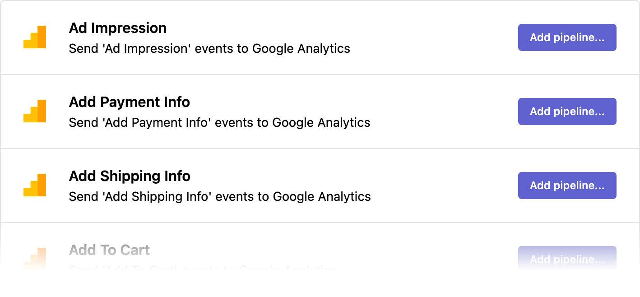Choose the Add Shipping Info heading
Viewport: 640px width, 297px height.
[130, 176]
